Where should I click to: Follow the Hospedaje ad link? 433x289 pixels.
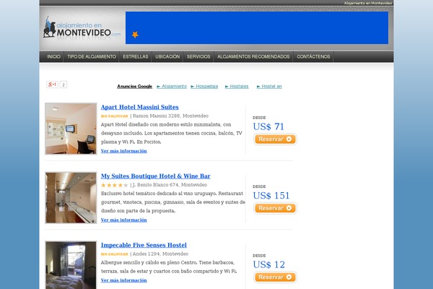(204, 86)
